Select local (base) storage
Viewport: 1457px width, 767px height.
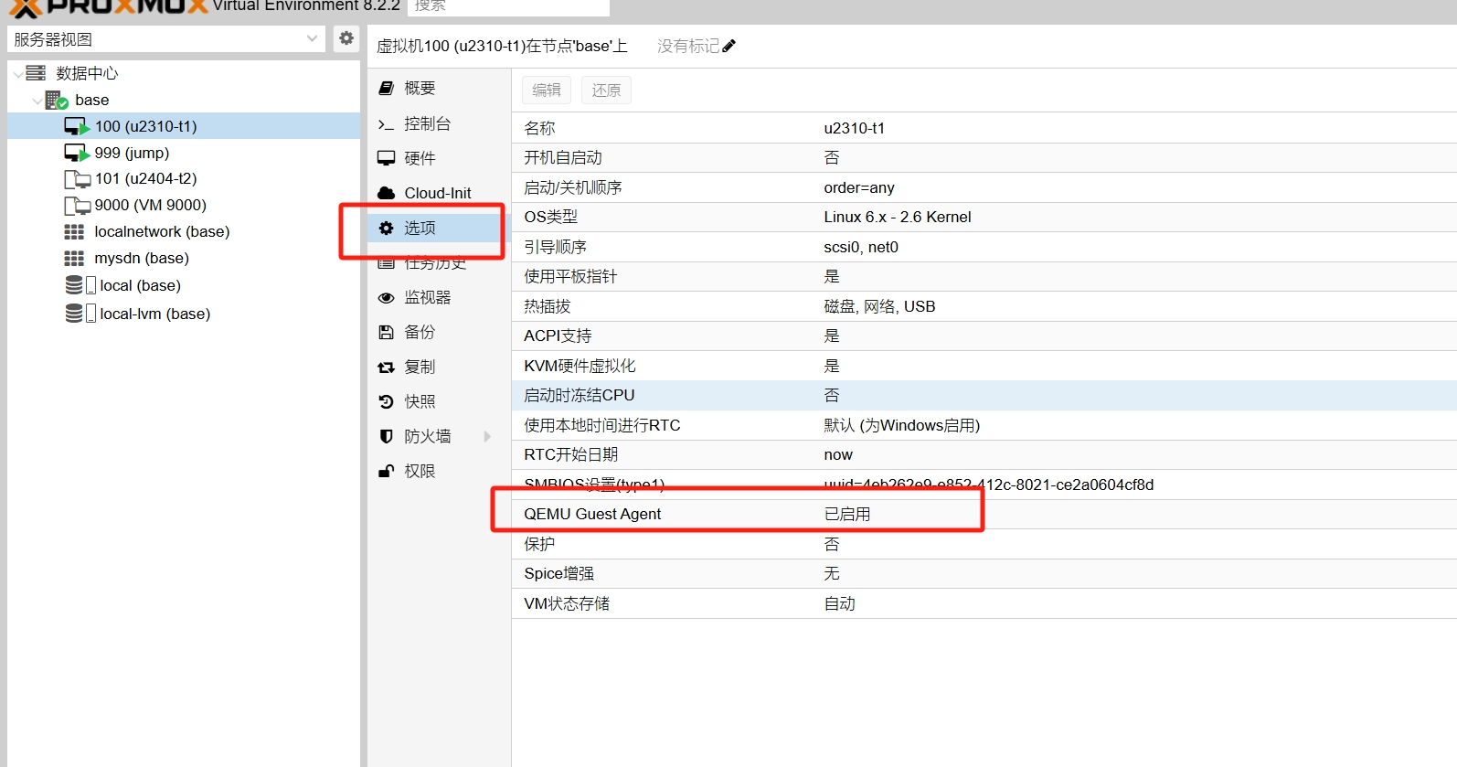184,285
